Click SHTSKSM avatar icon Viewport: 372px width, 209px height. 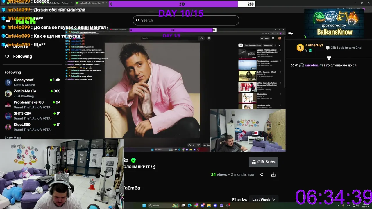click(8, 116)
